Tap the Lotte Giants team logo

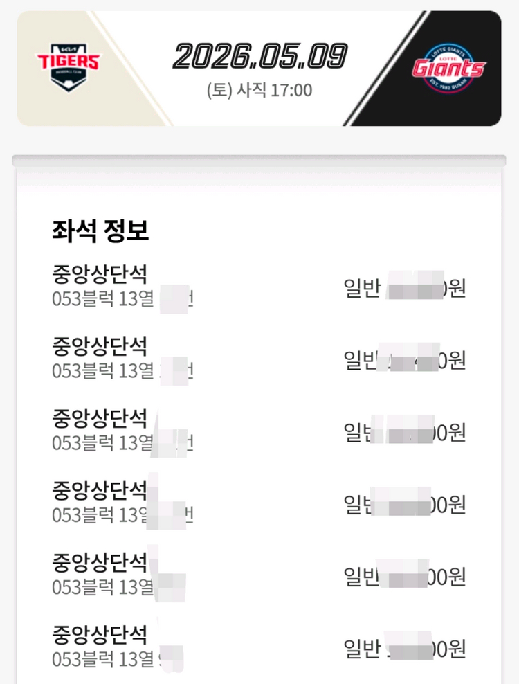[449, 68]
